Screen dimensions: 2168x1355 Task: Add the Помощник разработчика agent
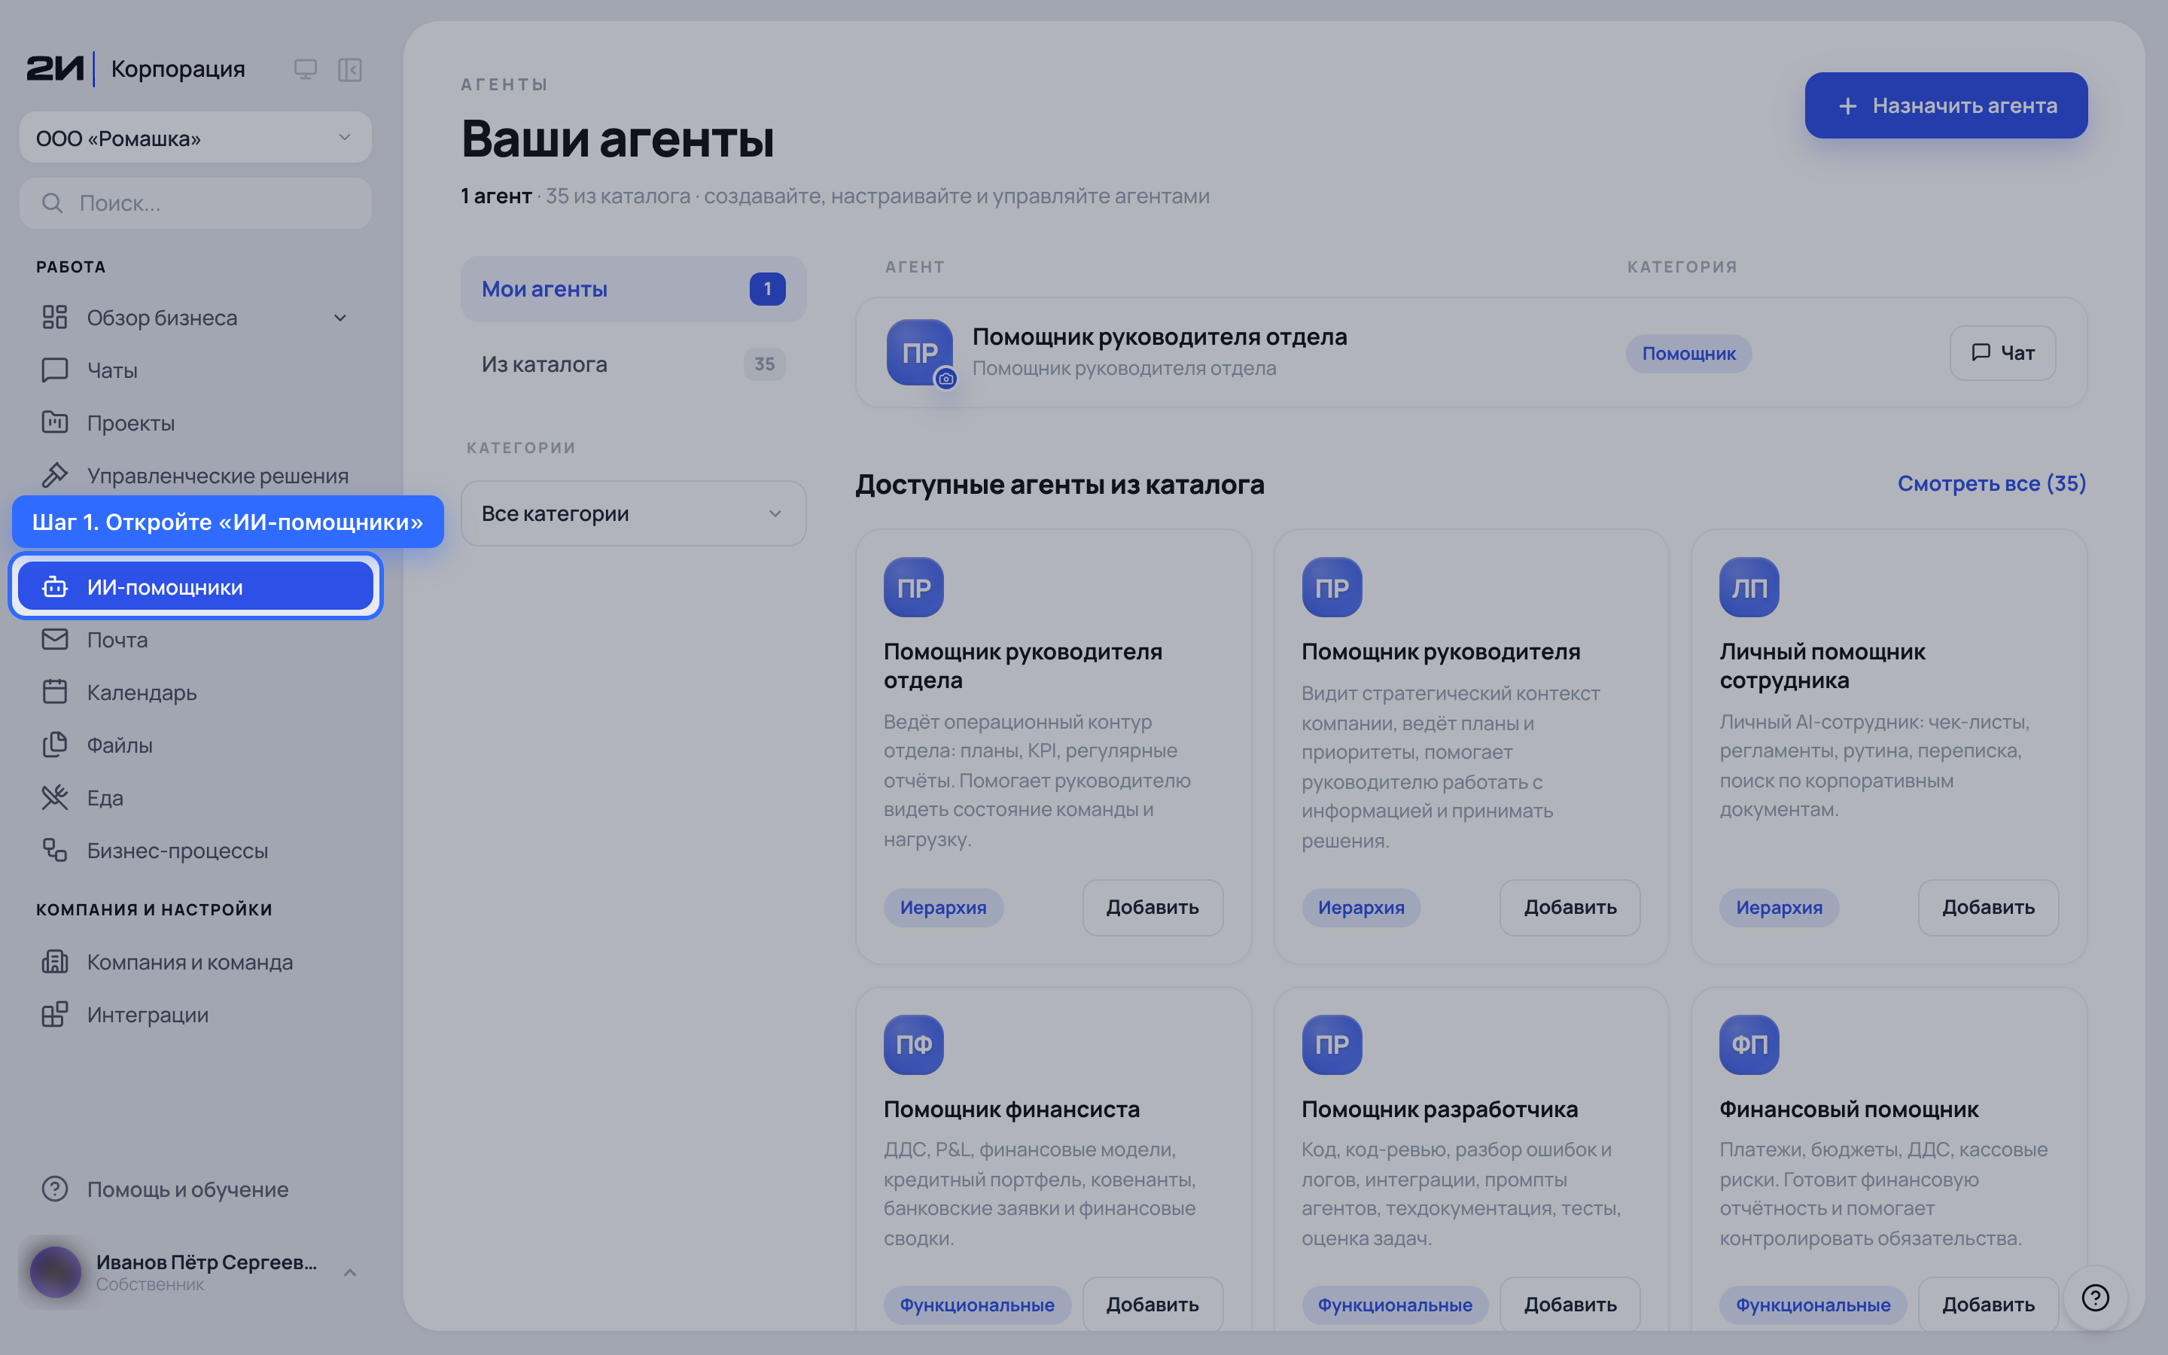click(x=1570, y=1304)
